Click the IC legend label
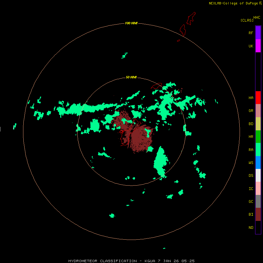The width and height of the screenshot is (263, 263). 251,189
